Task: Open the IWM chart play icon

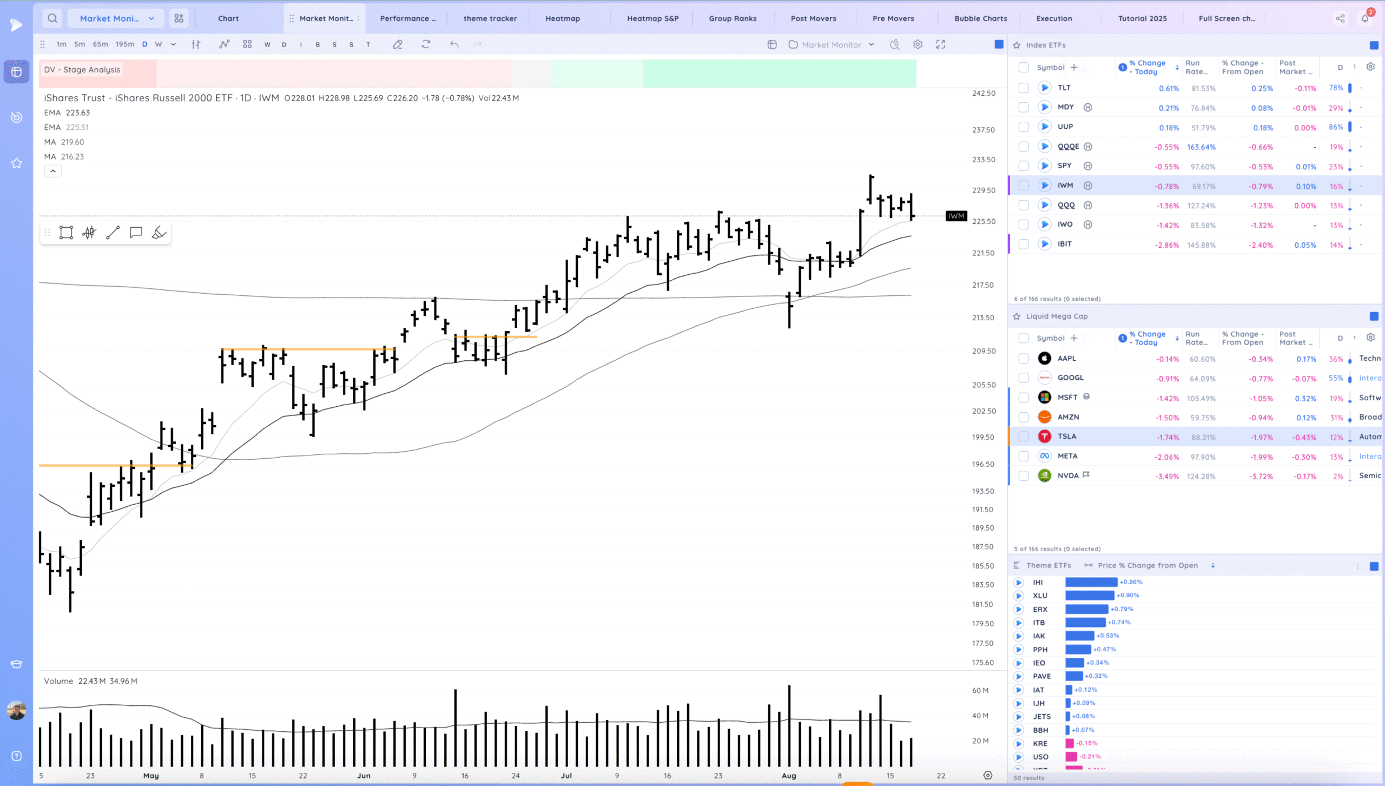Action: coord(1044,186)
